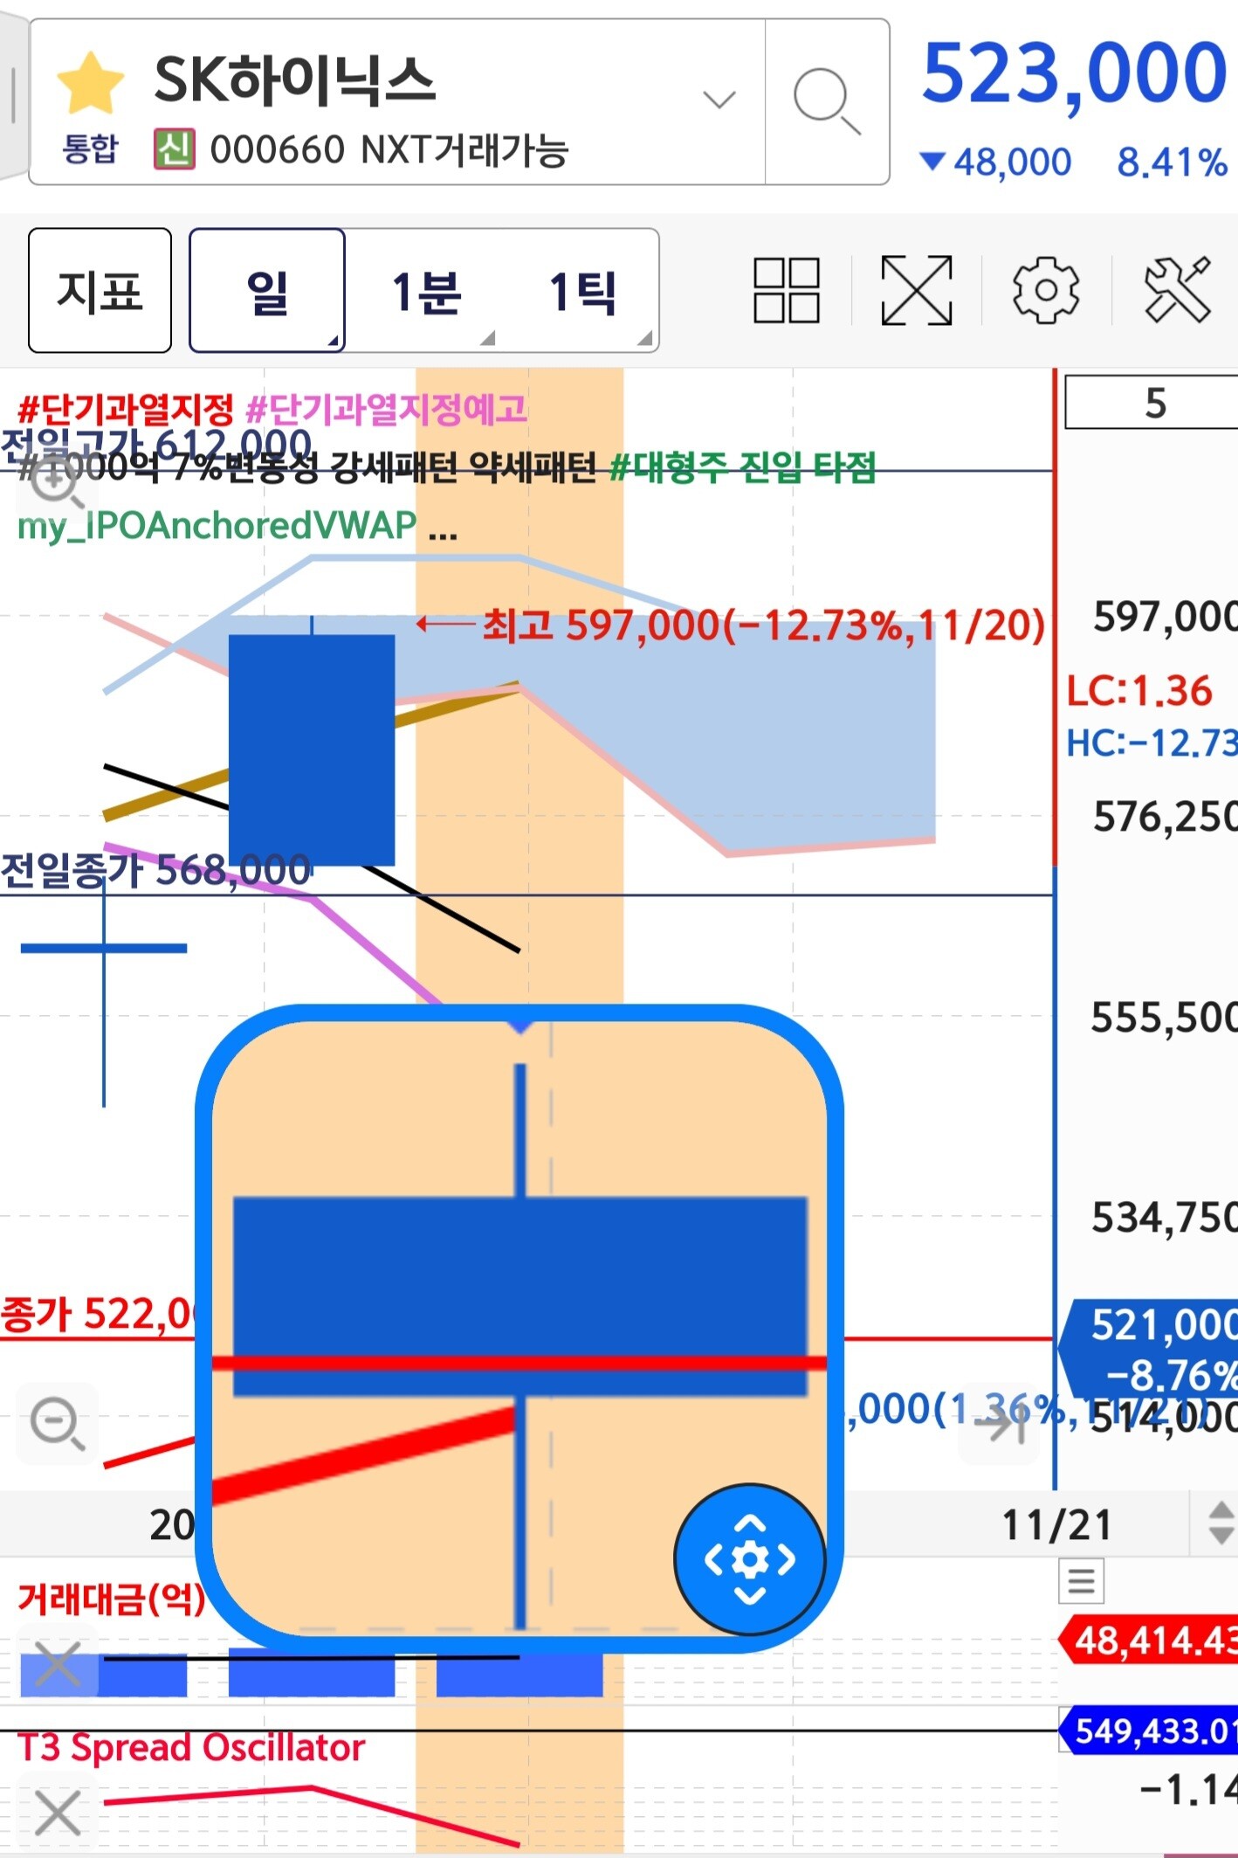Image resolution: width=1238 pixels, height=1858 pixels.
Task: Click the 521,000 -8.76% price marker
Action: [x=1149, y=1350]
